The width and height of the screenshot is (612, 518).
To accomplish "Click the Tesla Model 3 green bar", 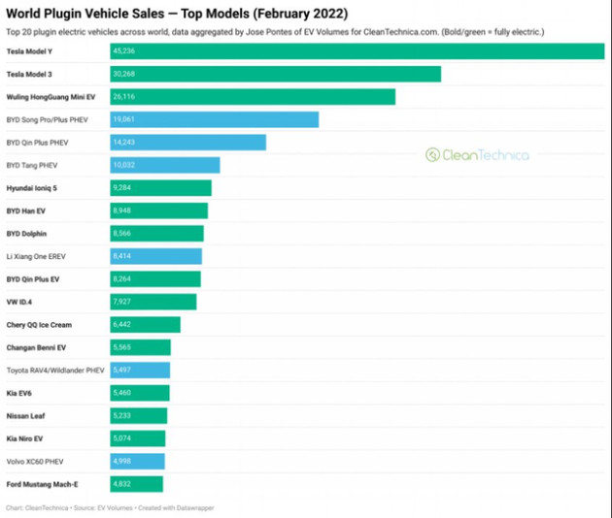I will [276, 74].
